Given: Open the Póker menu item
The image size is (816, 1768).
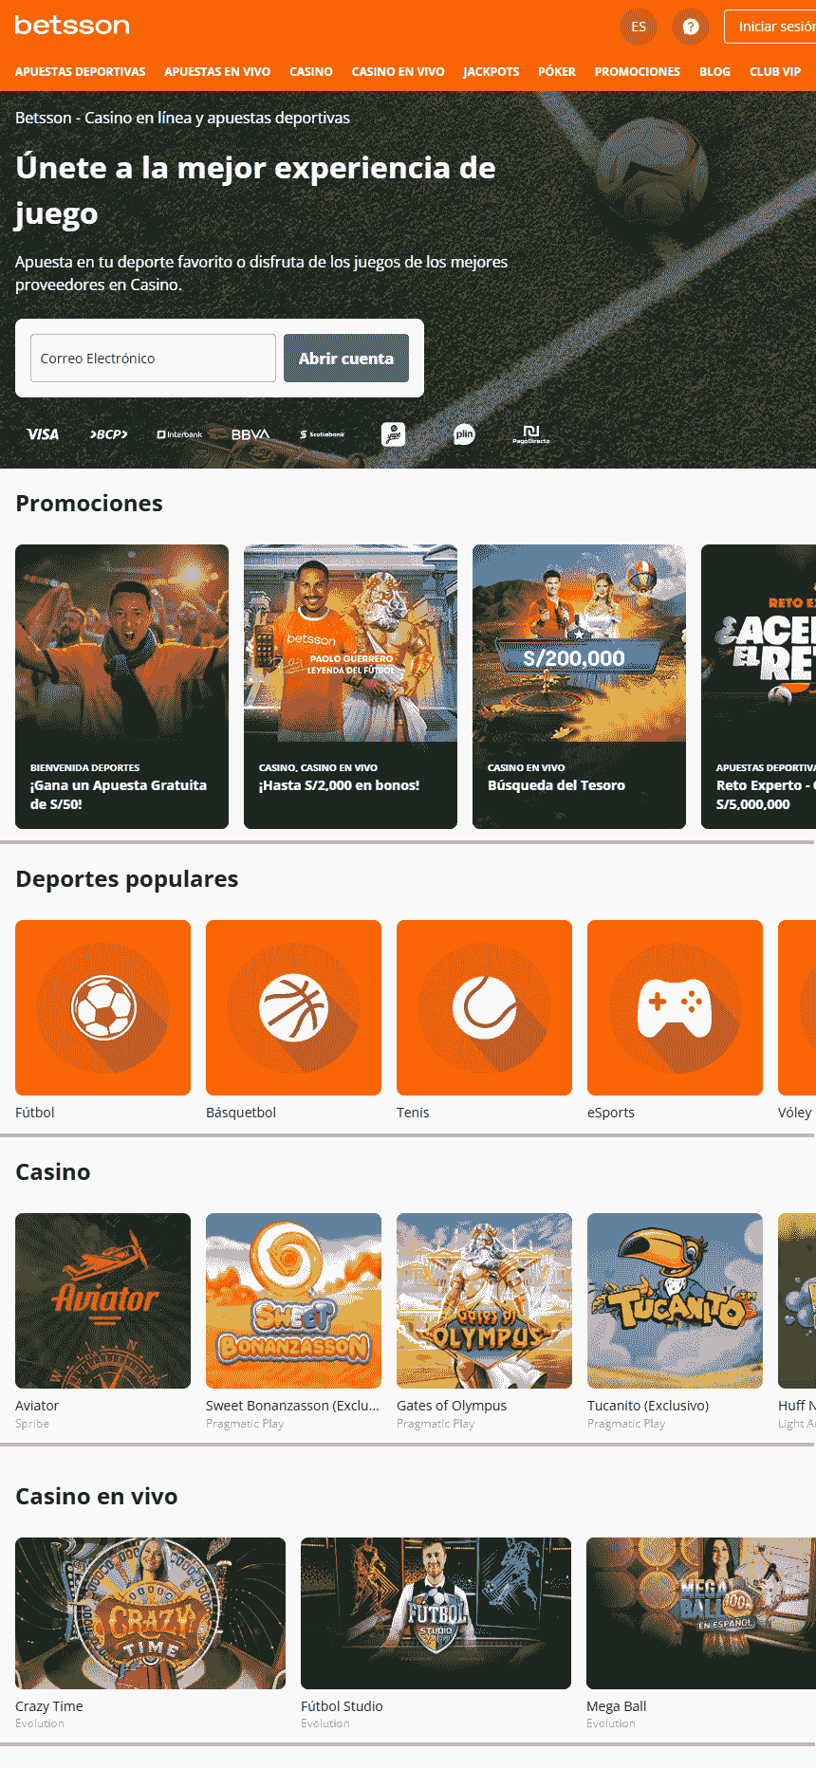Looking at the screenshot, I should click(557, 71).
